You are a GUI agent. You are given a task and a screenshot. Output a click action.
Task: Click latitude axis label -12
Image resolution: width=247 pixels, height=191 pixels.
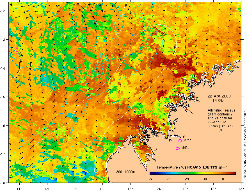click(x=3, y=11)
